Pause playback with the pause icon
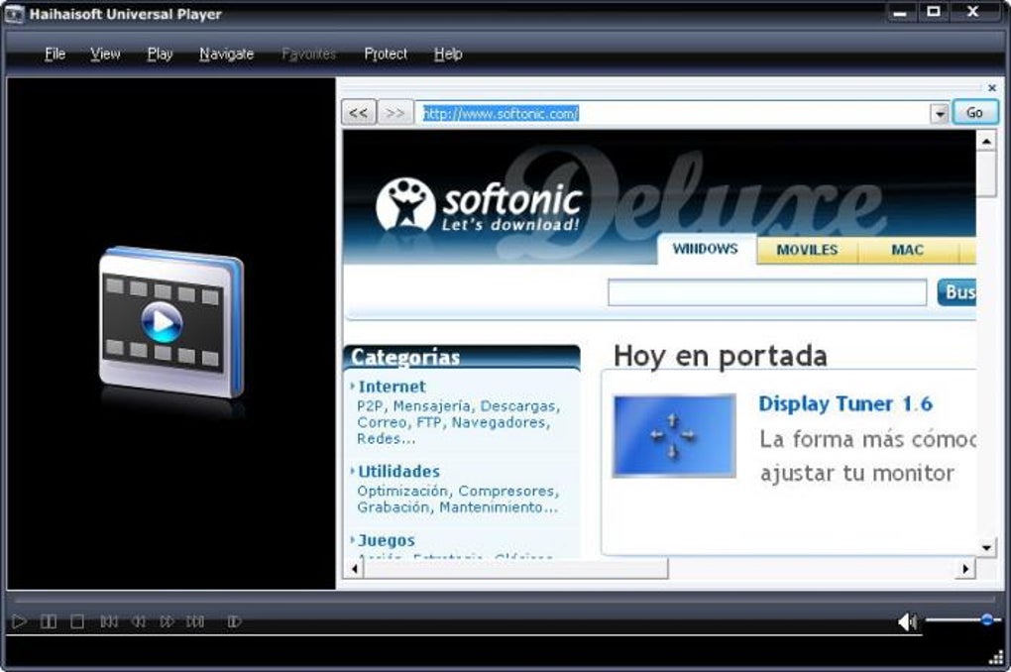 tap(49, 621)
